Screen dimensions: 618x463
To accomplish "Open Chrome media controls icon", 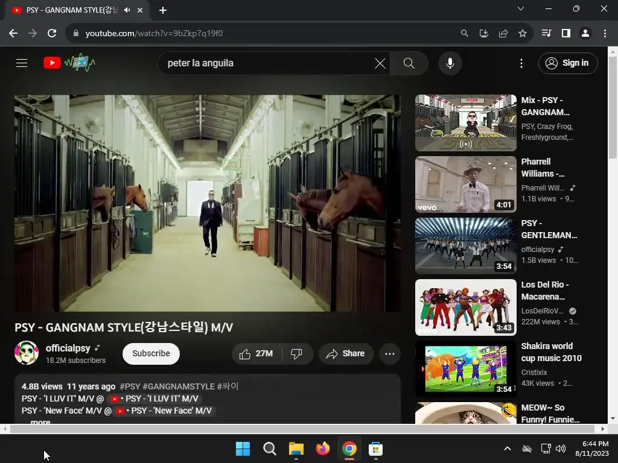I will tap(546, 34).
